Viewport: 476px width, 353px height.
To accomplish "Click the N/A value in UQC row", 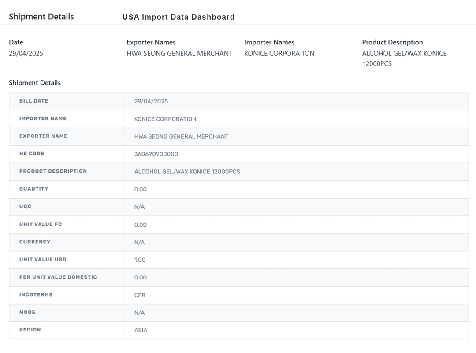I will [x=139, y=207].
